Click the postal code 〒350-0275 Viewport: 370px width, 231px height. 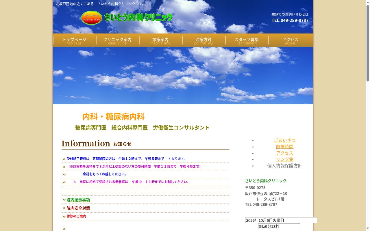(x=255, y=188)
